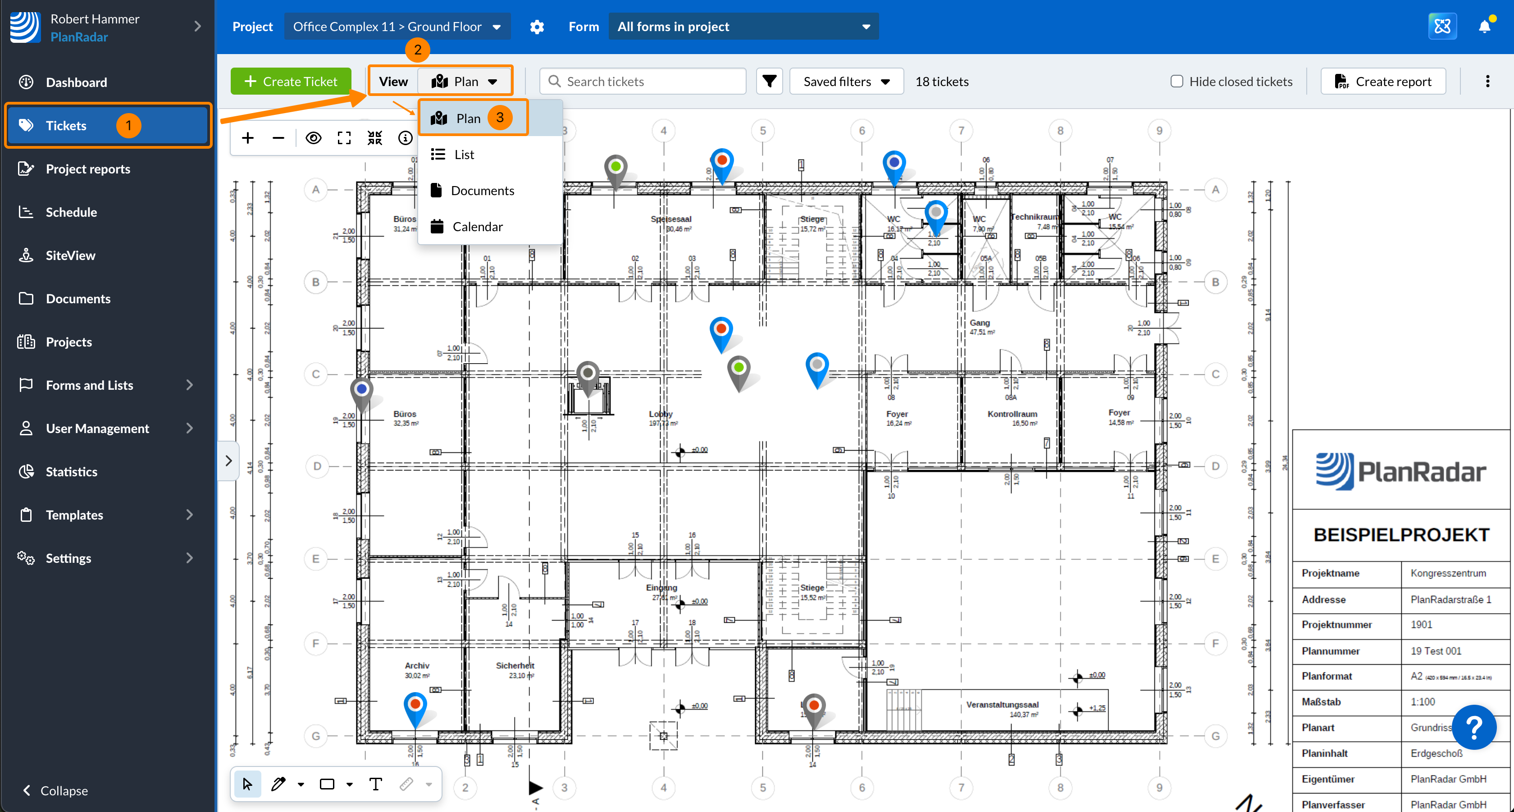Select the pencil drawing tool
This screenshot has height=812, width=1514.
tap(278, 784)
